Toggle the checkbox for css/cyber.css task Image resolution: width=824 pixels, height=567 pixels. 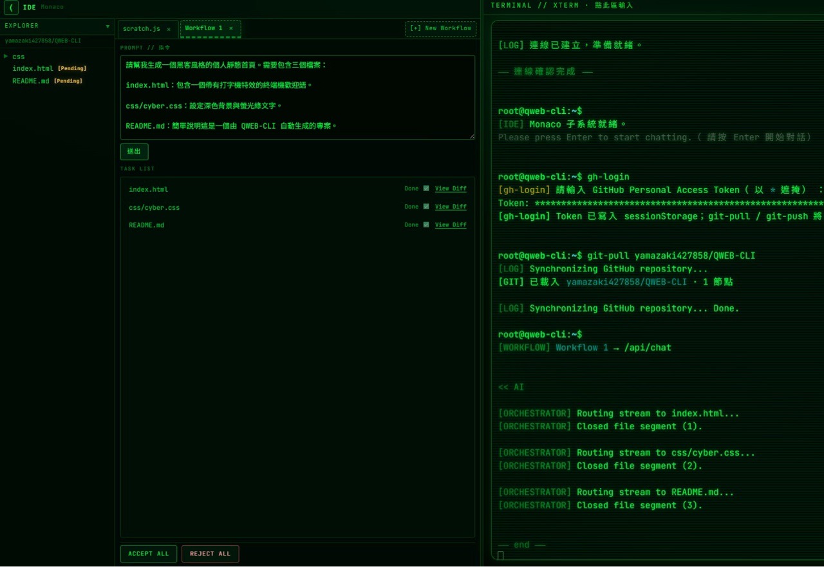tap(426, 207)
